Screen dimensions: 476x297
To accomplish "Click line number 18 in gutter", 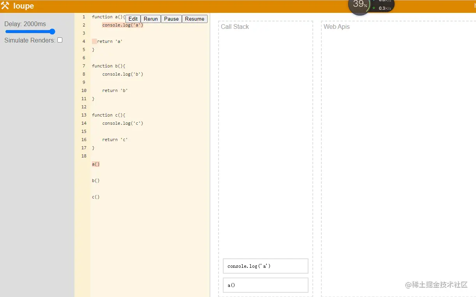I will pos(84,156).
